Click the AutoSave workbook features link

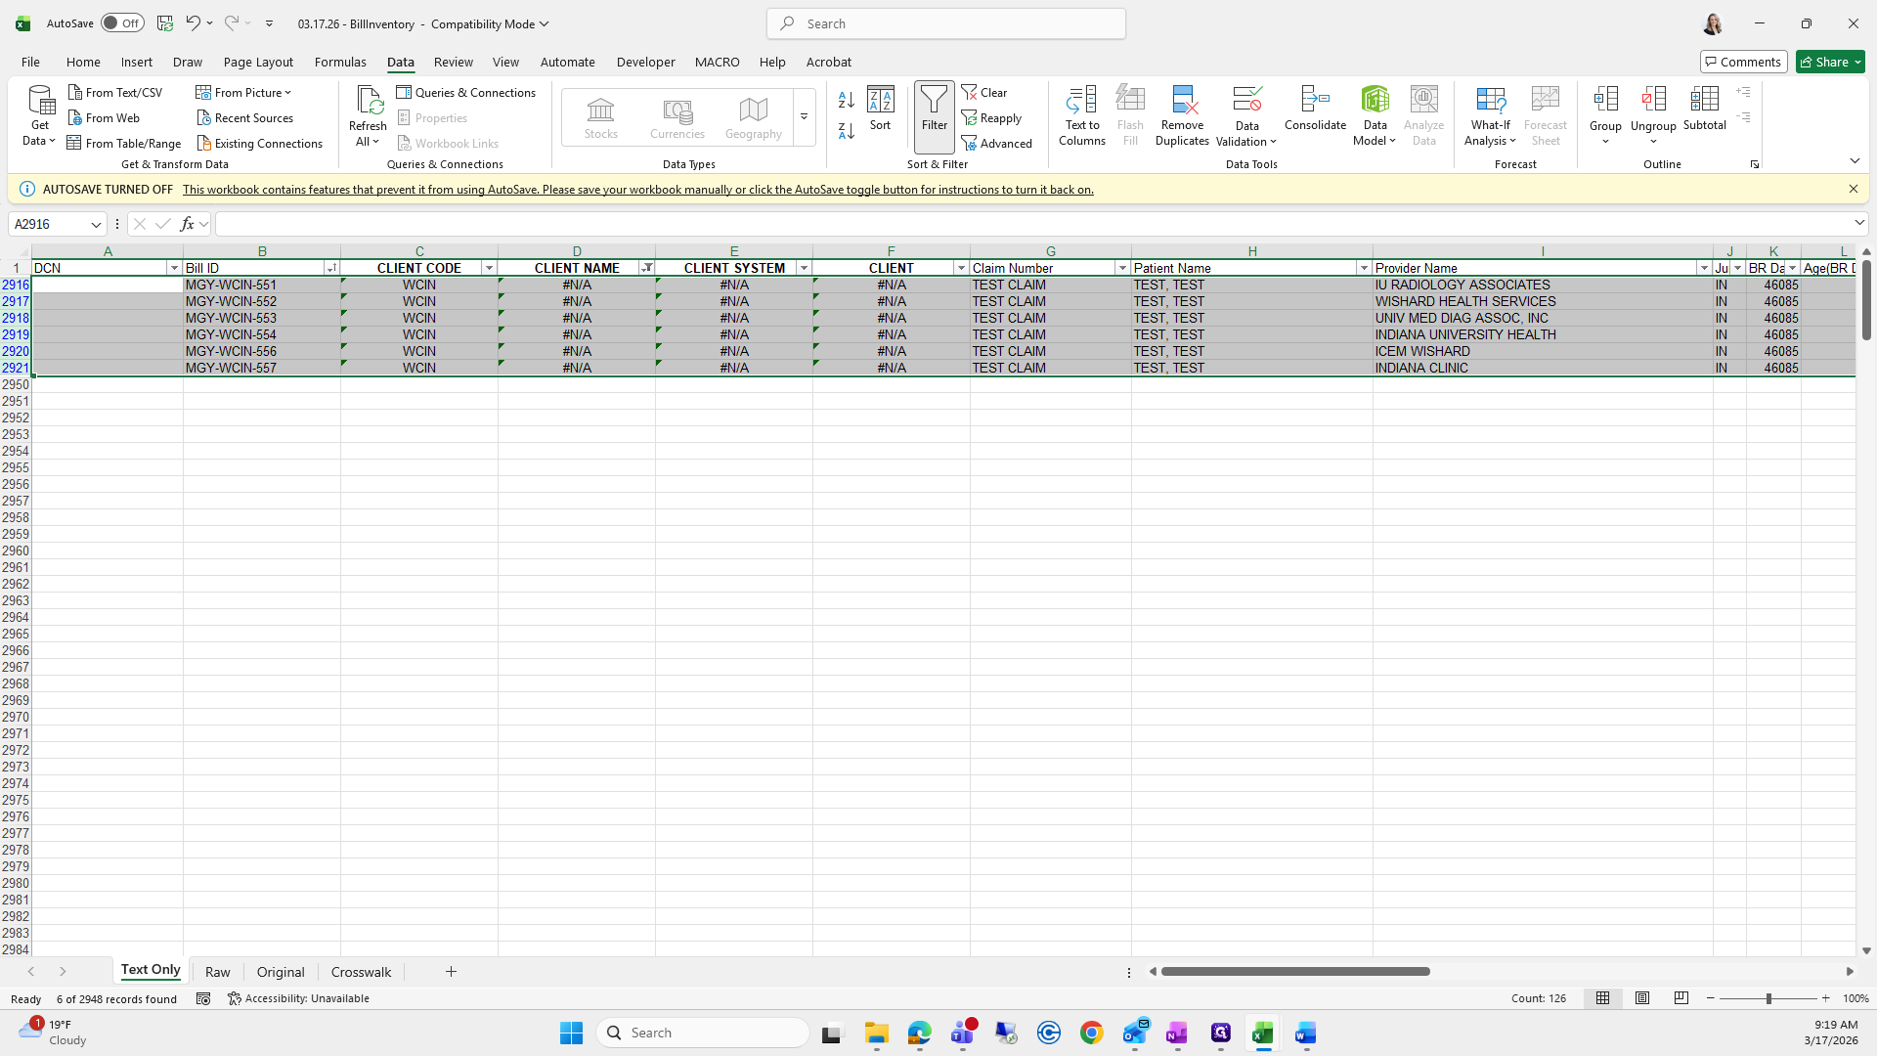coord(637,190)
